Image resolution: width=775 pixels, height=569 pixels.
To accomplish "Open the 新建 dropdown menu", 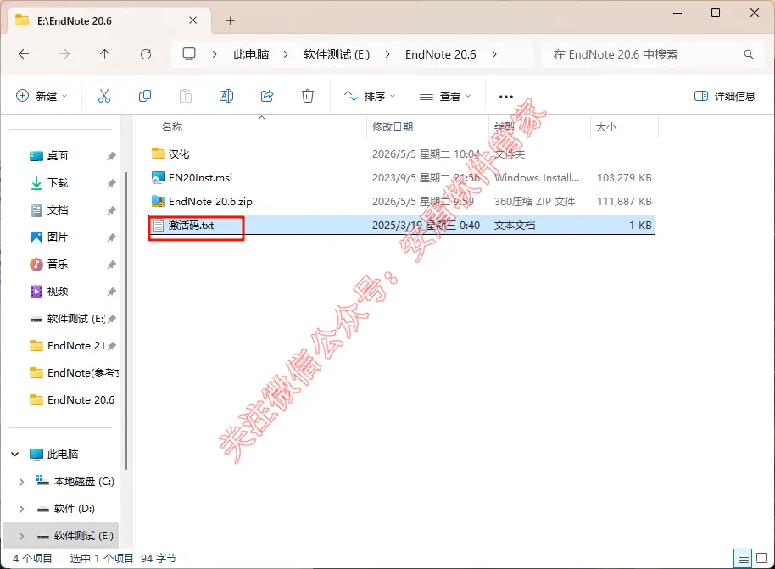I will 42,96.
